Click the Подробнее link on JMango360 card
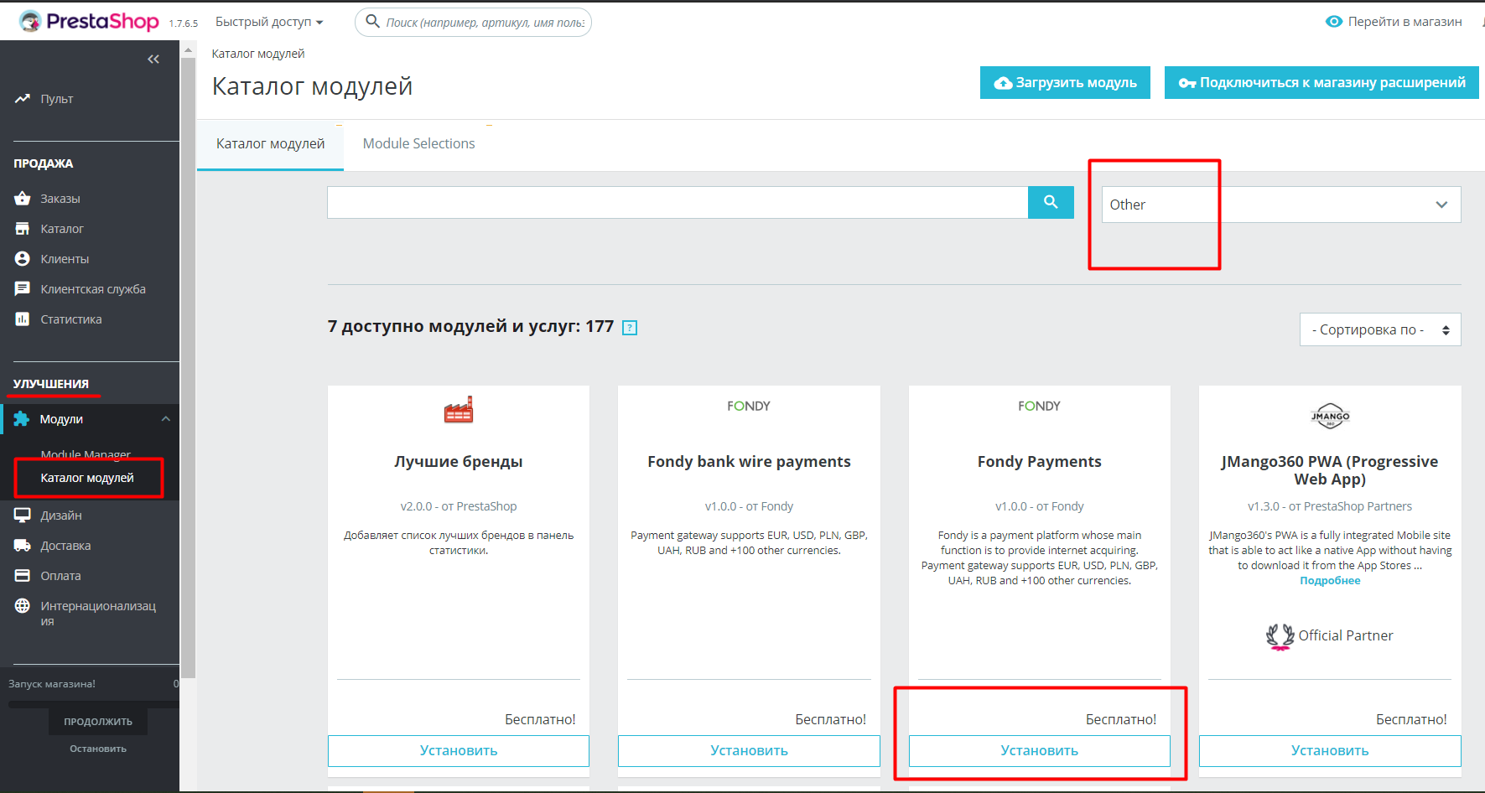This screenshot has width=1485, height=793. 1330,581
